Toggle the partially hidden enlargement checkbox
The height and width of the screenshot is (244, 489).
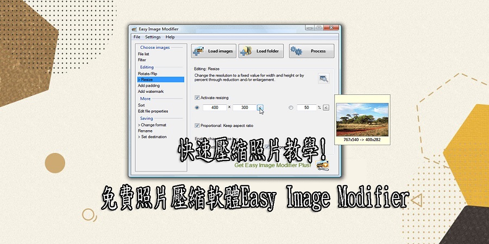[x=267, y=147]
